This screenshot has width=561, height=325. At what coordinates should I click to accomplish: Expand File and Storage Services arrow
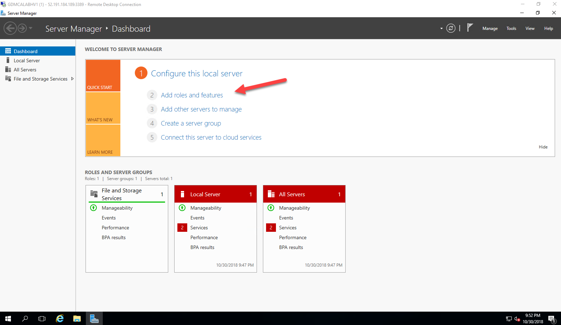coord(73,79)
